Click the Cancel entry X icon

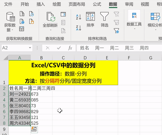coord(48,48)
